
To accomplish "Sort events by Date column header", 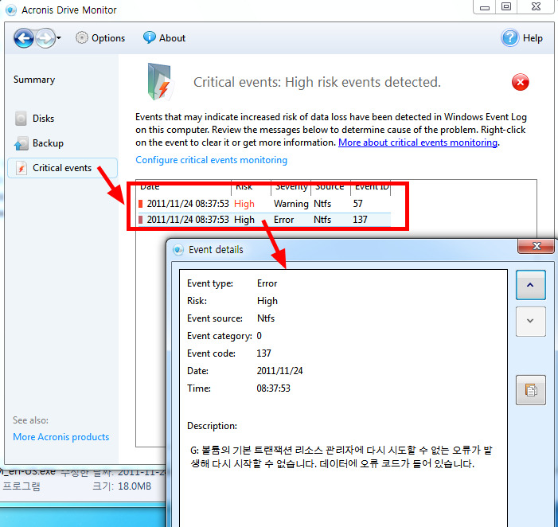I will pos(183,187).
